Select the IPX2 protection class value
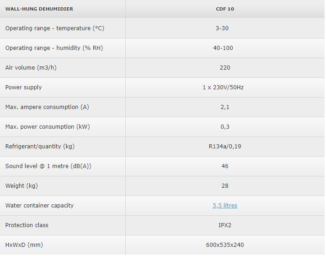This screenshot has height=256, width=326. click(x=224, y=225)
